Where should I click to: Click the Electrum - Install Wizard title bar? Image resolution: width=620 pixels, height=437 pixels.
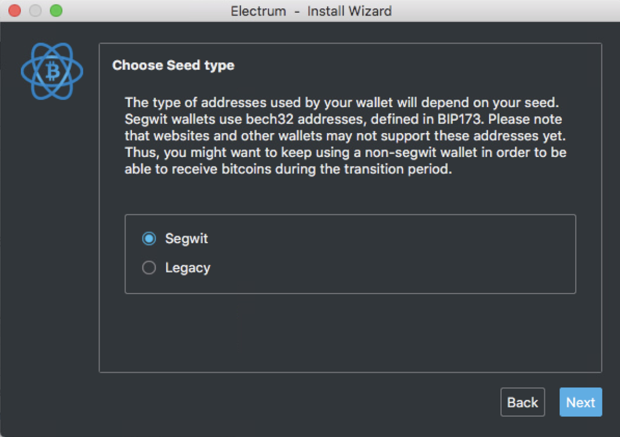click(311, 11)
